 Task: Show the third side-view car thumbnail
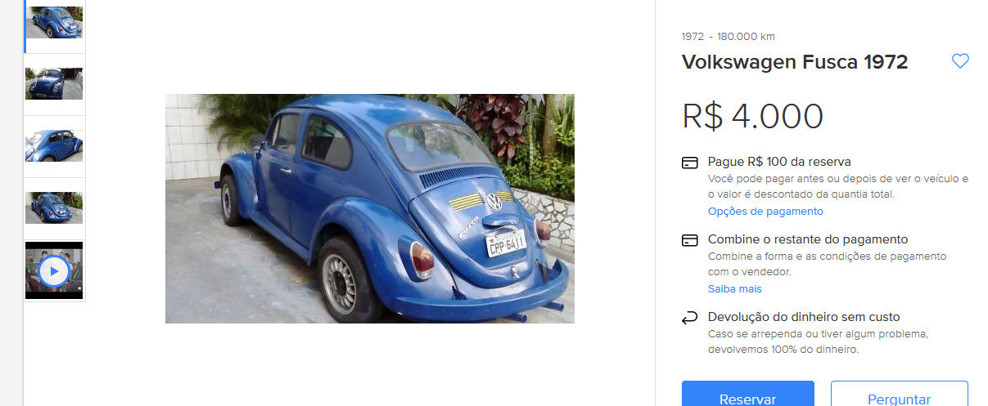tap(54, 145)
